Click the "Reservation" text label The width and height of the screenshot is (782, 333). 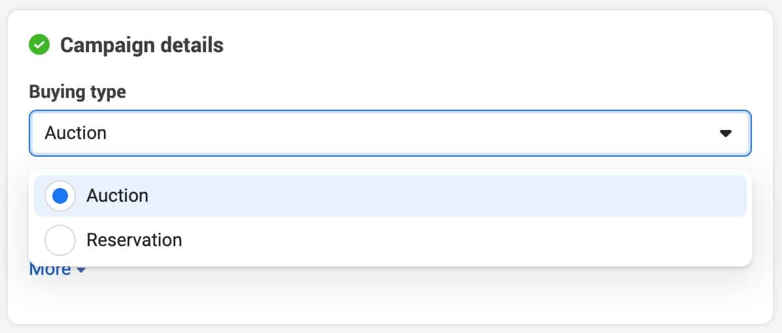point(134,240)
